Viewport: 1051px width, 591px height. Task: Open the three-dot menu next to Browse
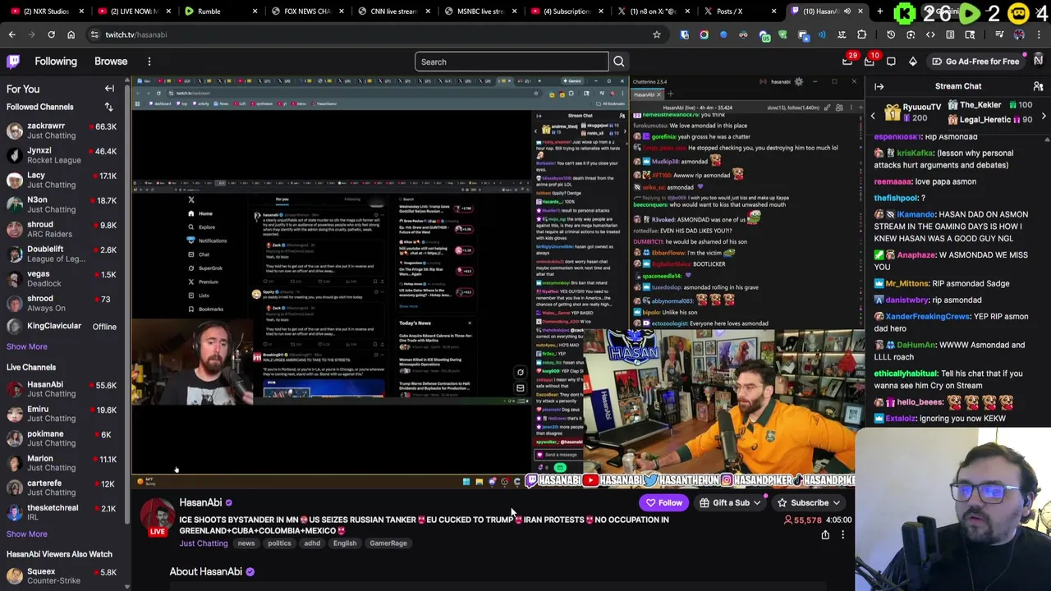pos(149,62)
